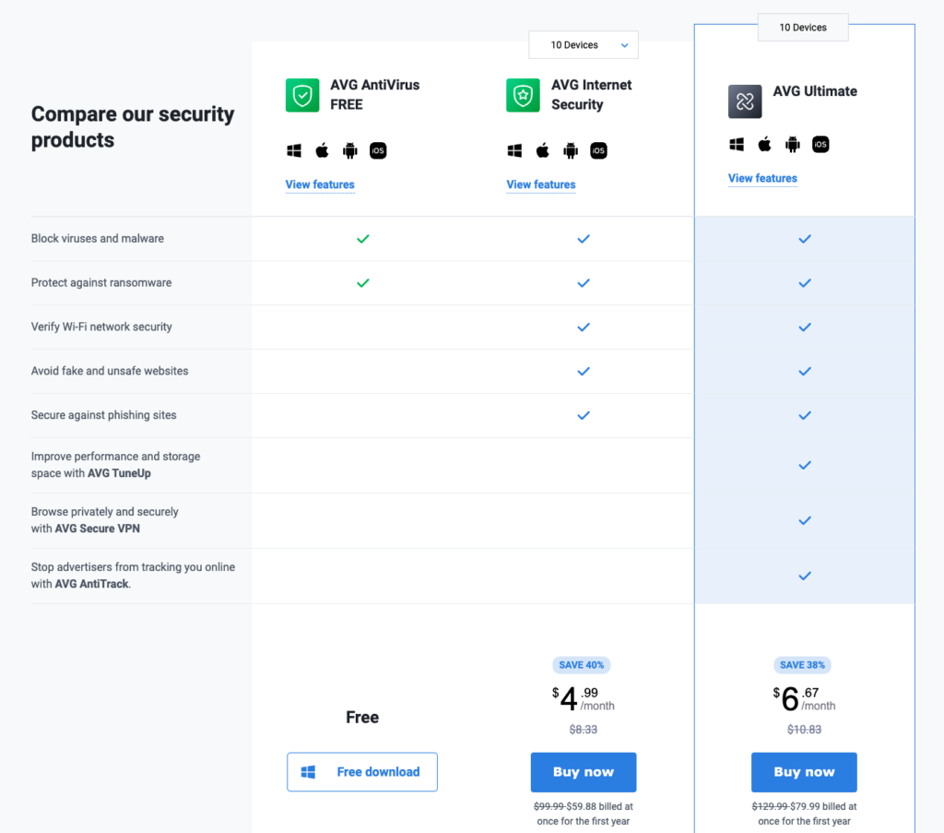Click Internet Security checkmark for Protect against ransomware
This screenshot has width=944, height=833.
click(x=584, y=283)
